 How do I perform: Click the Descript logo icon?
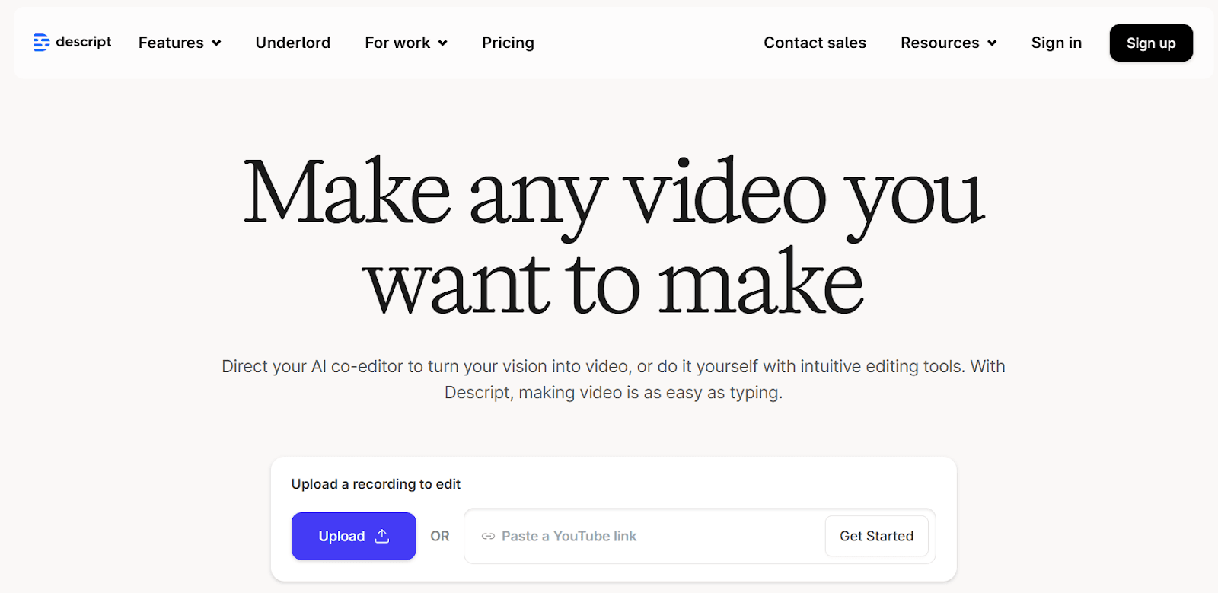(41, 43)
